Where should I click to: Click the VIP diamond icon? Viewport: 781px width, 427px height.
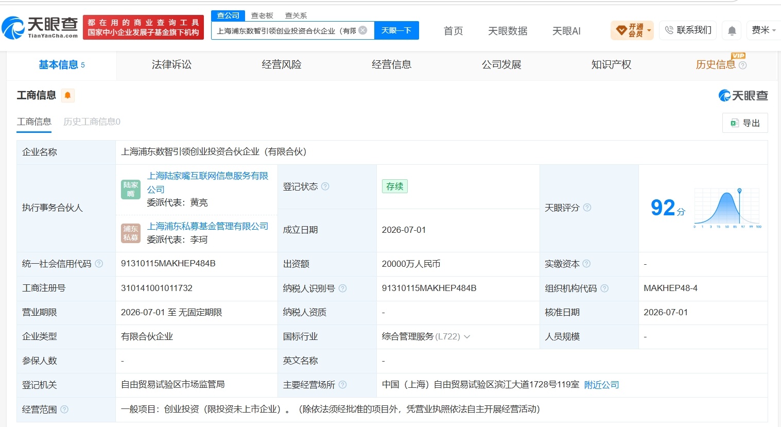[x=621, y=30]
